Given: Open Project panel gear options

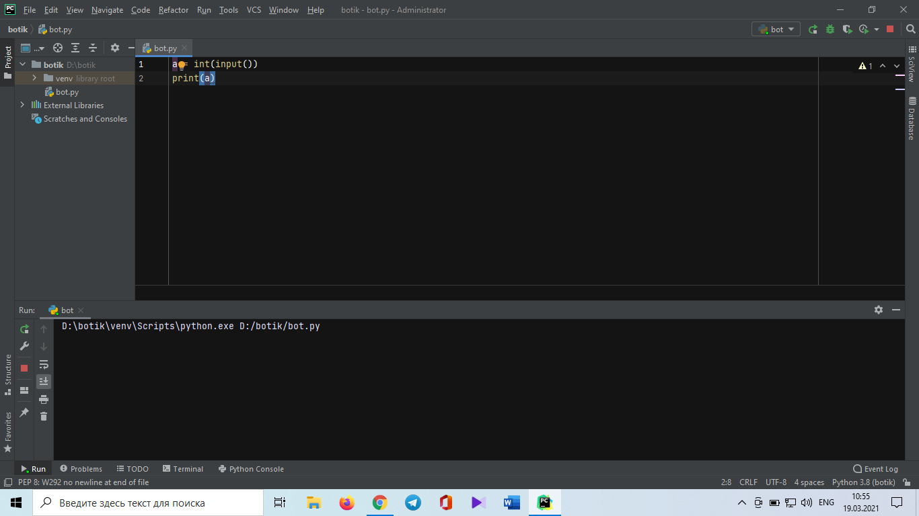Looking at the screenshot, I should [x=115, y=48].
